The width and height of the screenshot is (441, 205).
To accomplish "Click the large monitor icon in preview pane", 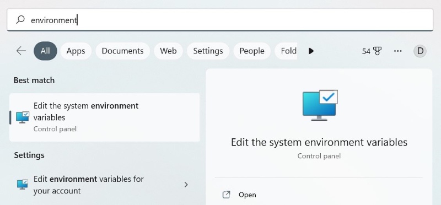I will (x=320, y=105).
